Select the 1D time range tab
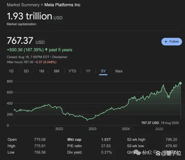This screenshot has width=185, height=160. coord(11,71)
